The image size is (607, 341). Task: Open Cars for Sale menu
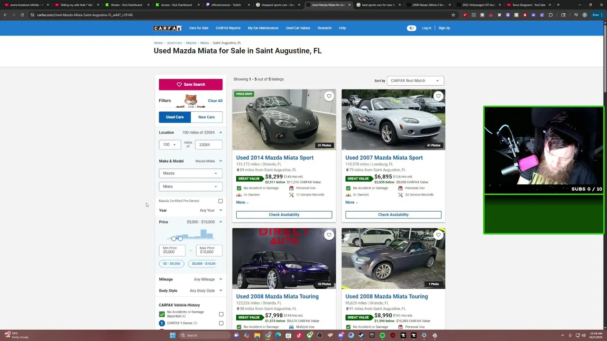click(x=199, y=28)
